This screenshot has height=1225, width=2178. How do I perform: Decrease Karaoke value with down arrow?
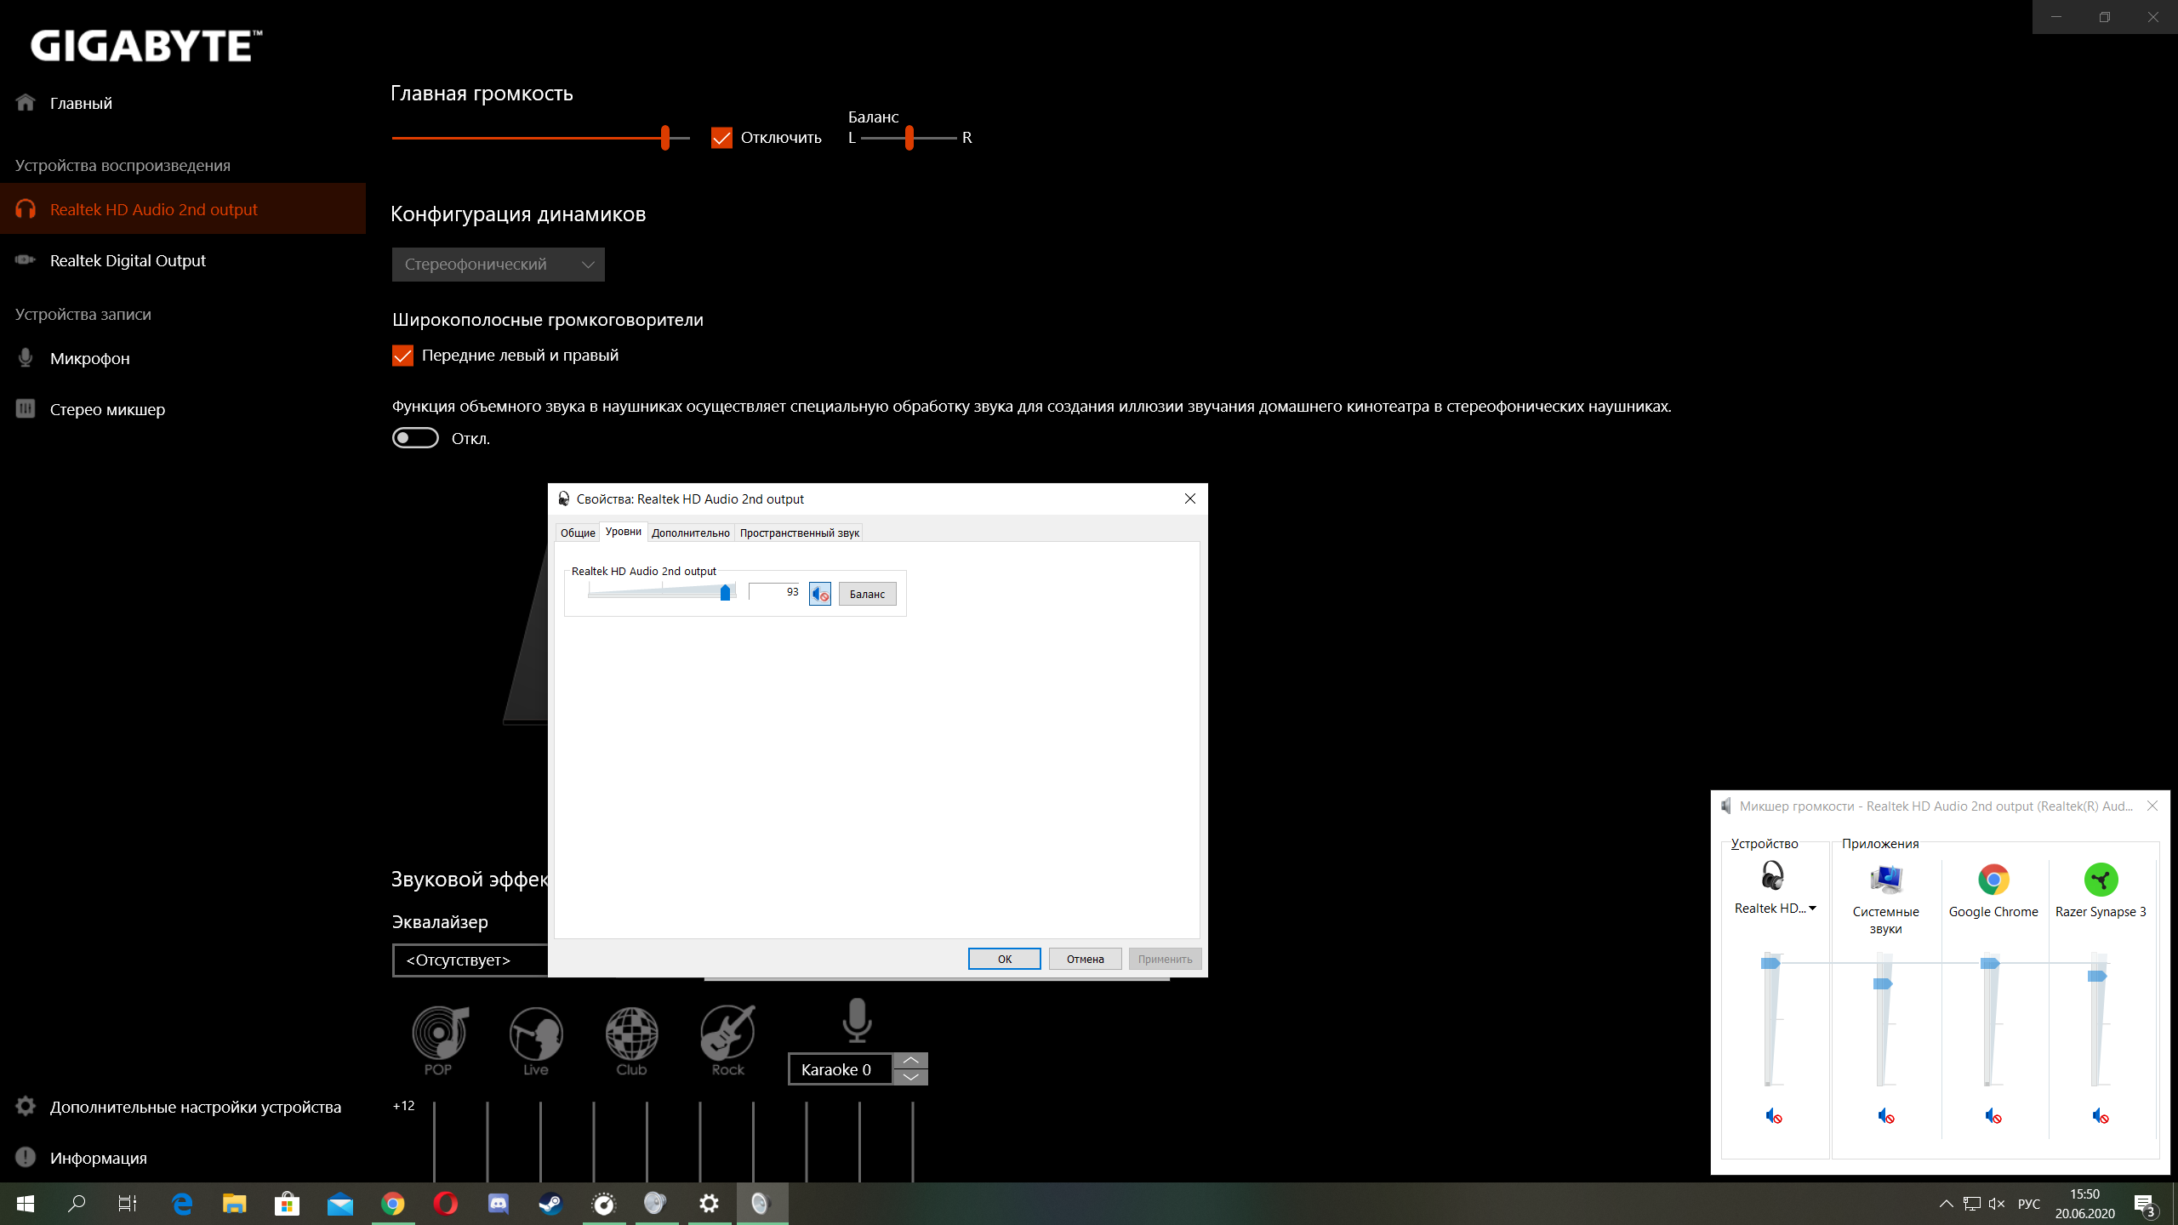coord(910,1077)
